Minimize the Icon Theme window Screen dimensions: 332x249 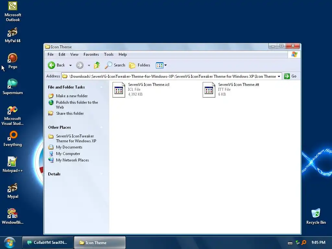click(273, 46)
